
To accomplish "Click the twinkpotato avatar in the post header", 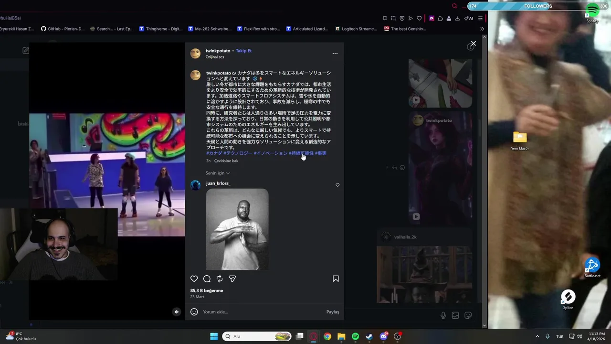I will tap(195, 54).
